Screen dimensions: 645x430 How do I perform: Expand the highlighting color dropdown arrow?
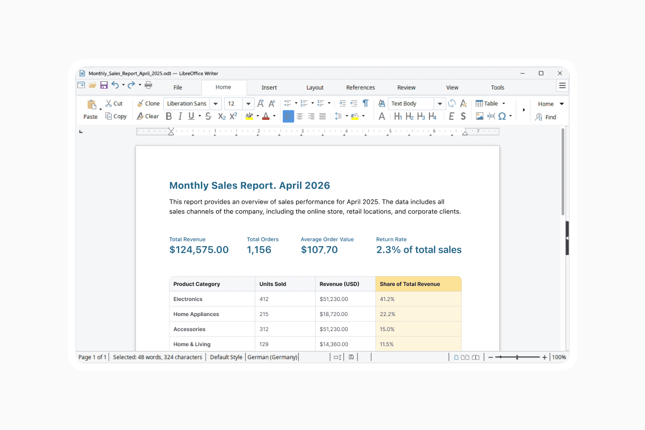tap(257, 116)
